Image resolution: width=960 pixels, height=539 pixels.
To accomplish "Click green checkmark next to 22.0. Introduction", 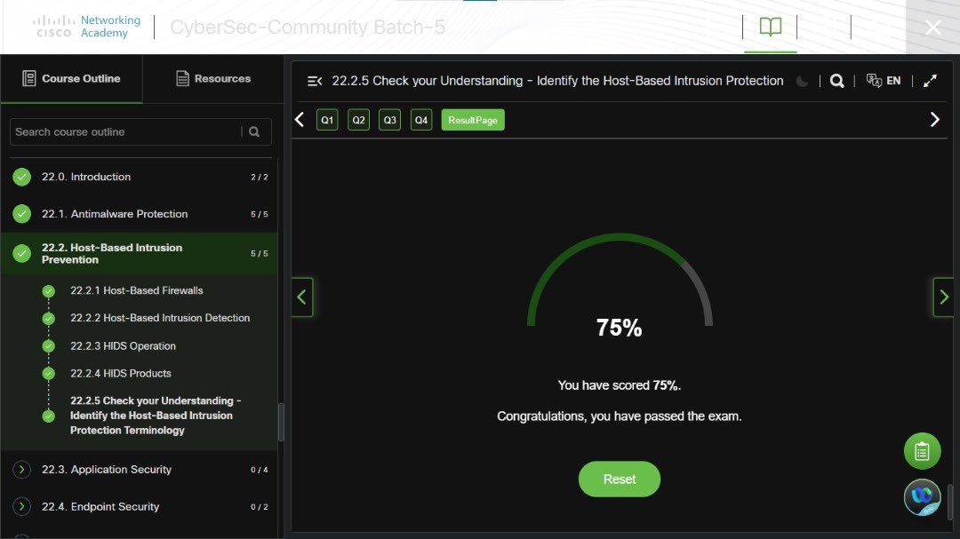I will click(21, 177).
